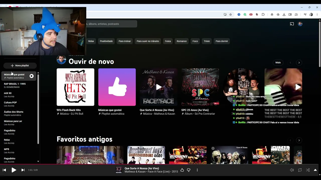Open Áudios dos Shorts sidebar playlist
Image resolution: width=321 pixels, height=180 pixels.
[19, 113]
